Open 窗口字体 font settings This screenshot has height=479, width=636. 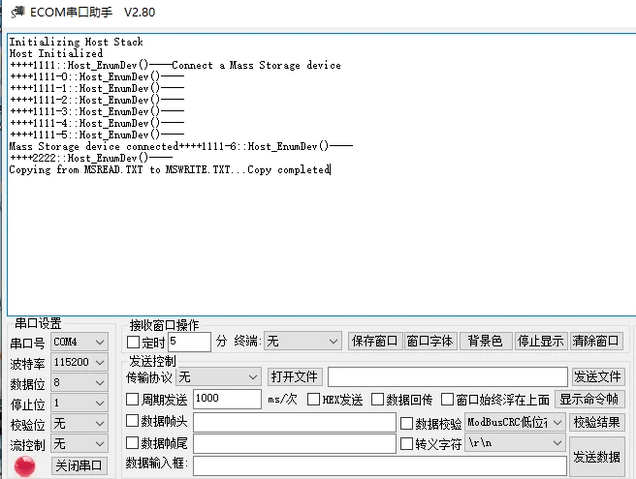point(430,342)
